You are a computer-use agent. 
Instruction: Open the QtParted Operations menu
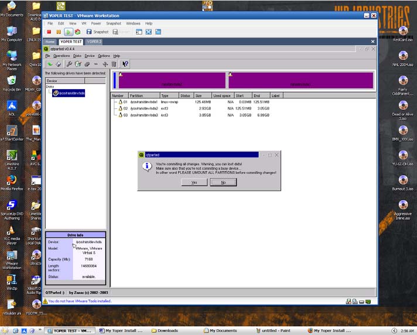click(61, 56)
